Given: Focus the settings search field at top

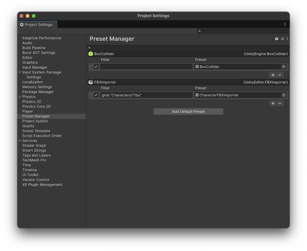Looking at the screenshot, I should point(243,31).
